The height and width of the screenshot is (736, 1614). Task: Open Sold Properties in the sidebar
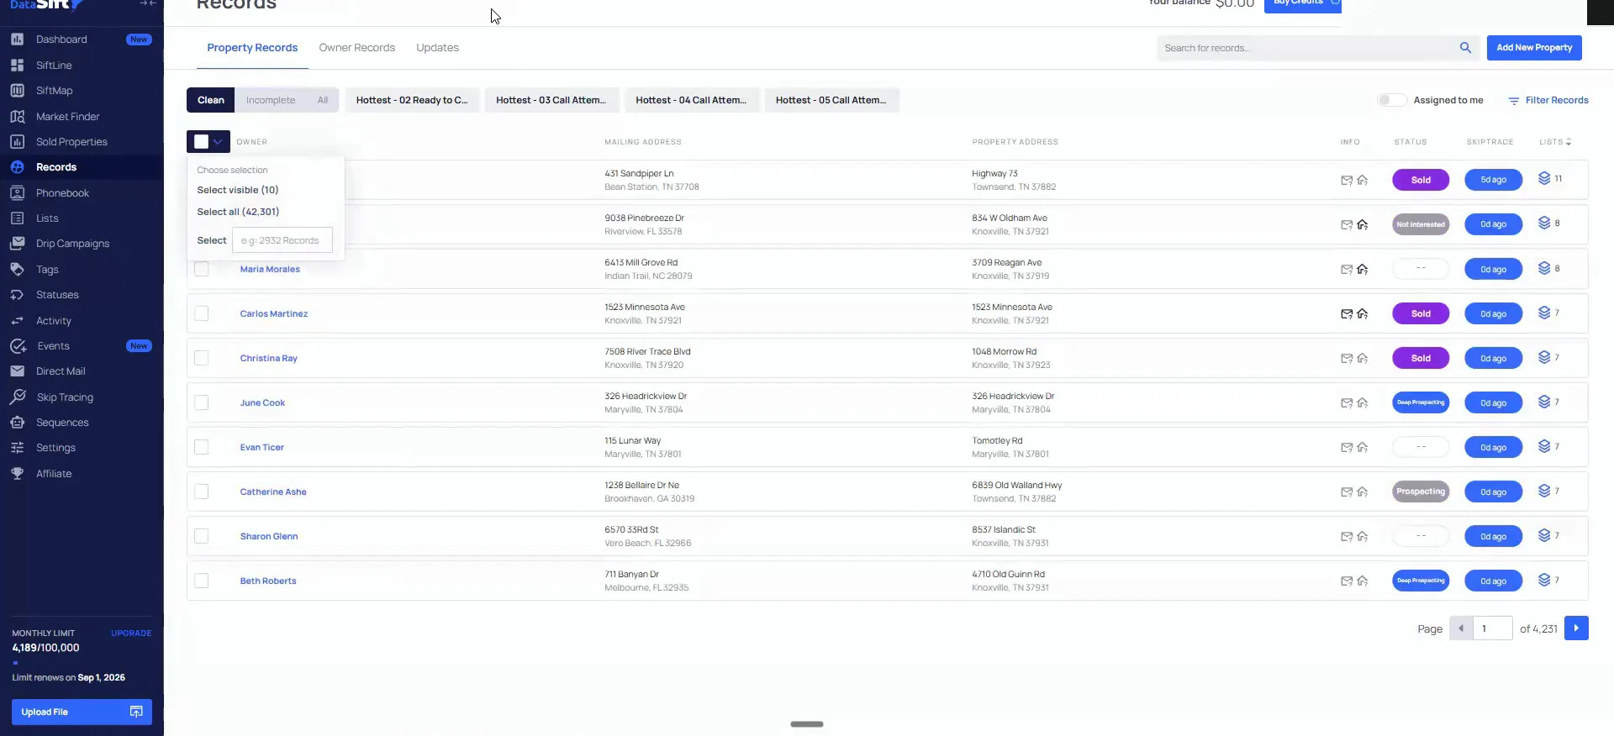(71, 142)
